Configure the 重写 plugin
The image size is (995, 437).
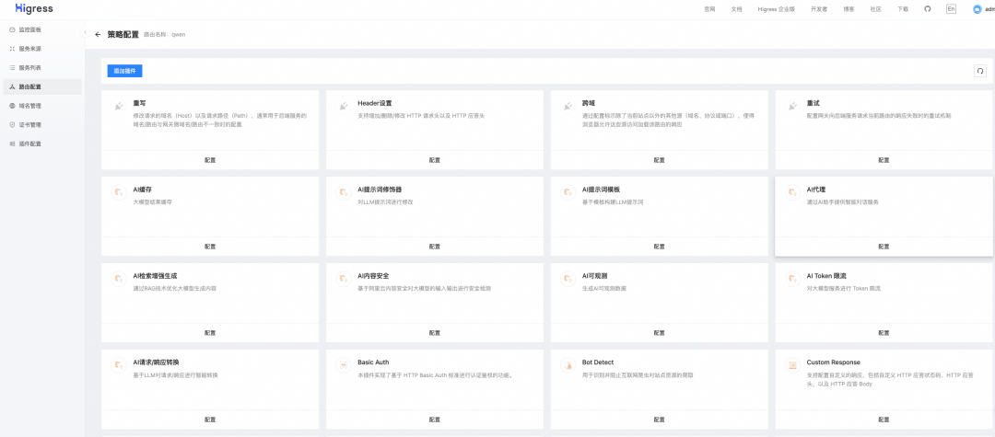(x=210, y=160)
